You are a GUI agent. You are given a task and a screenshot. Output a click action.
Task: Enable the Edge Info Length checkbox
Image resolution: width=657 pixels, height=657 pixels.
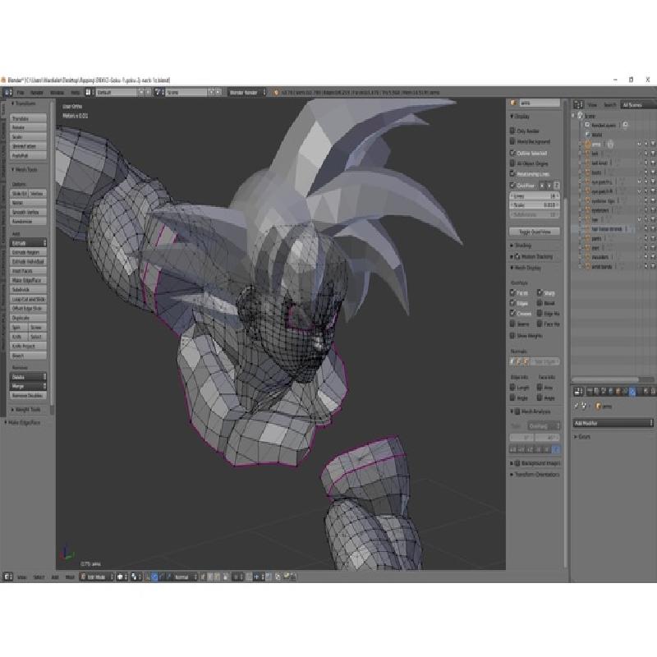(512, 388)
